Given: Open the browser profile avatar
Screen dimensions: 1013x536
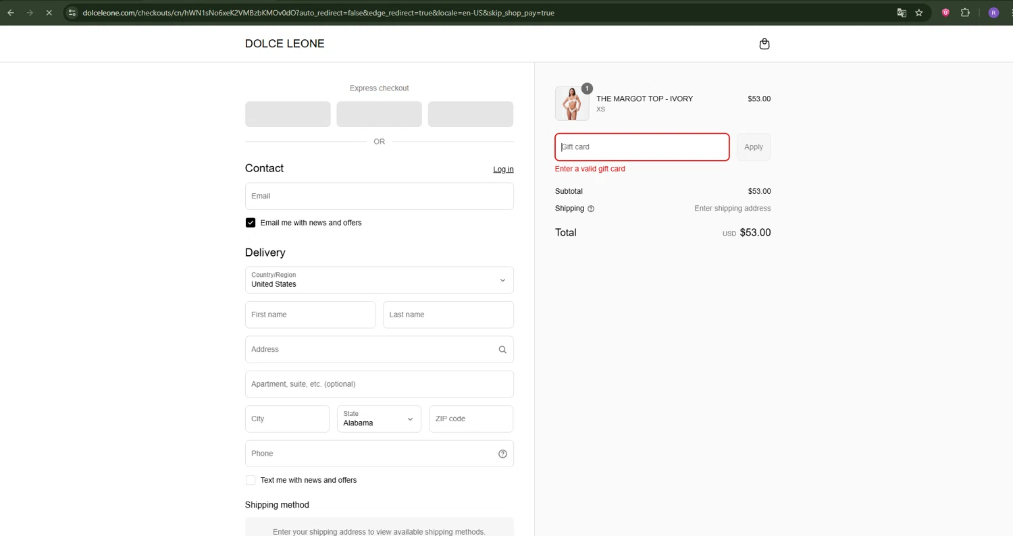Looking at the screenshot, I should 993,12.
